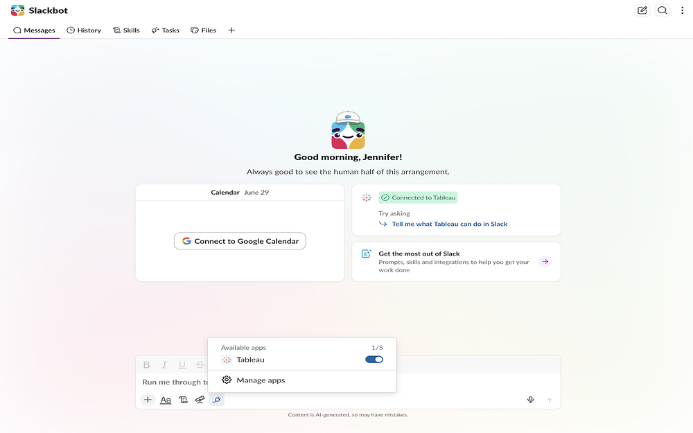
Task: Click Connect to Google Calendar button
Action: (240, 241)
